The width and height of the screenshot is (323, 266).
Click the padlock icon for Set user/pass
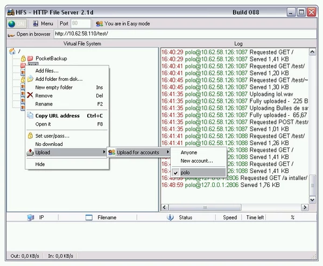[30, 135]
